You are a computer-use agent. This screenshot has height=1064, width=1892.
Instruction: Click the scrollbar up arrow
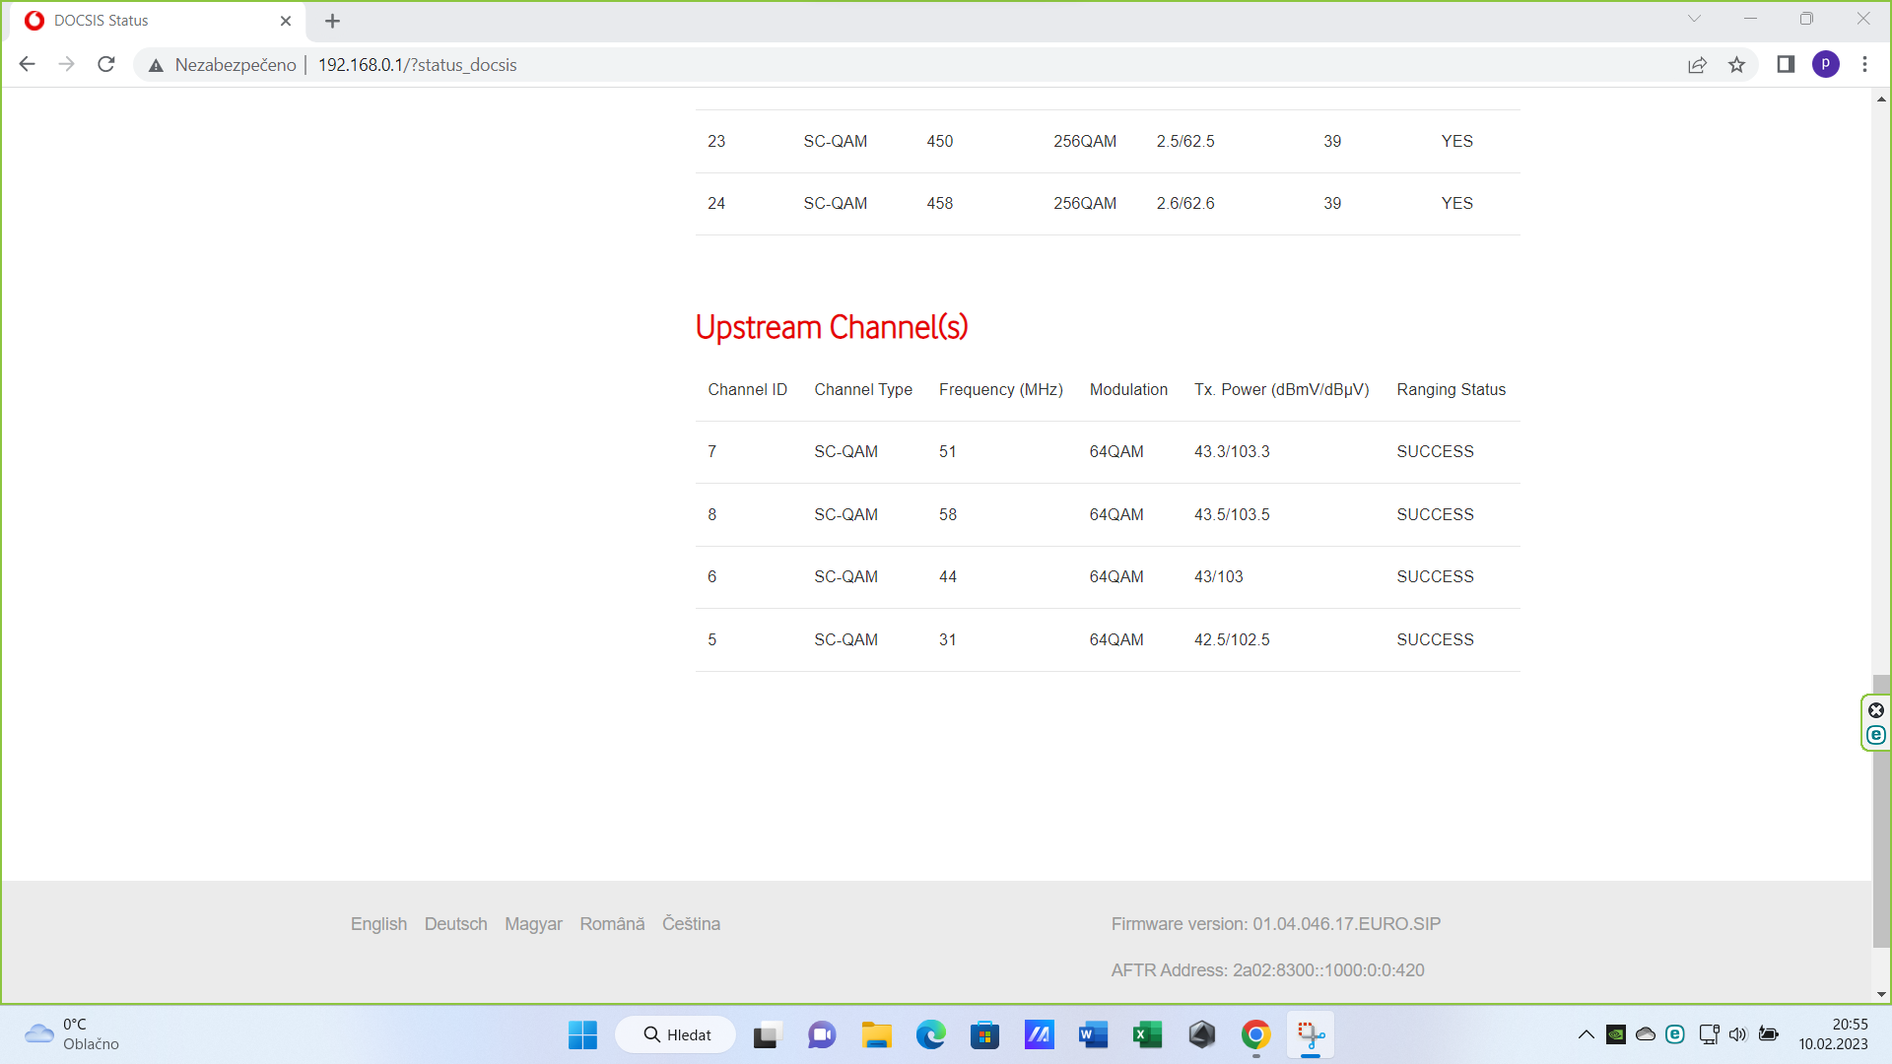(1881, 100)
